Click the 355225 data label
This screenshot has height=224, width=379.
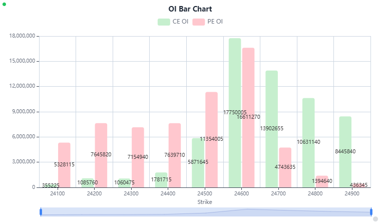(51, 185)
